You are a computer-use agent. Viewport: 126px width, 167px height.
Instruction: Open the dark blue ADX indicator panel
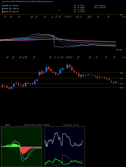[65, 147]
